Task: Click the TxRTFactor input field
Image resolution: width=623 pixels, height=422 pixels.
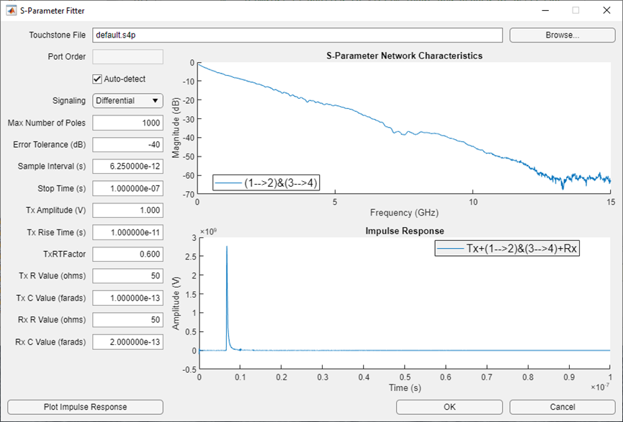Action: 127,254
